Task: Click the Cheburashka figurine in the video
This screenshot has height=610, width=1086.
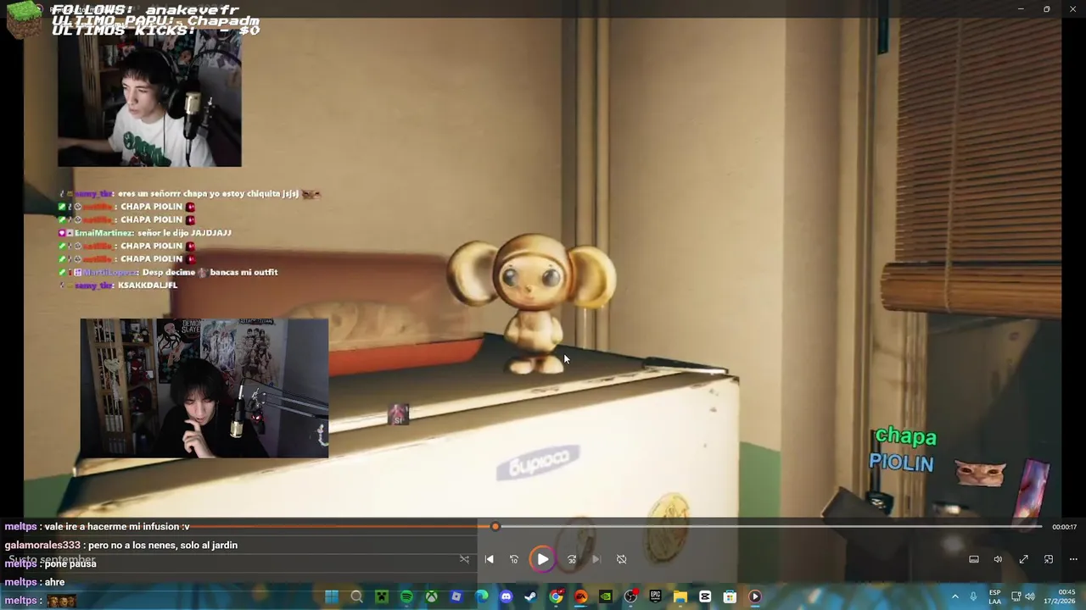Action: pos(532,302)
